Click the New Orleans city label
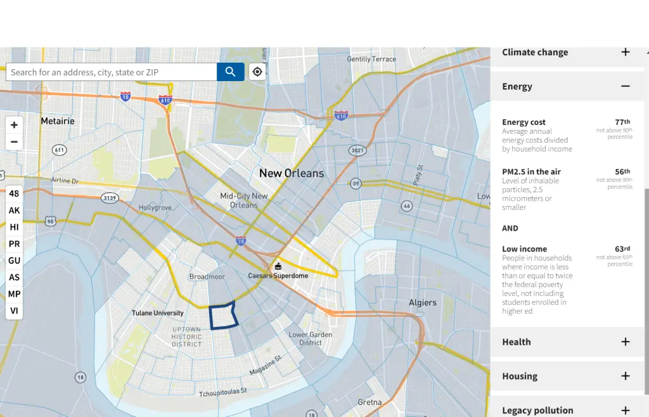 (292, 174)
